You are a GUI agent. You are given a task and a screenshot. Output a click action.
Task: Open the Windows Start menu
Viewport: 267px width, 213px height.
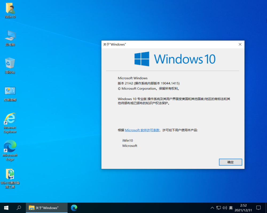point(6,208)
